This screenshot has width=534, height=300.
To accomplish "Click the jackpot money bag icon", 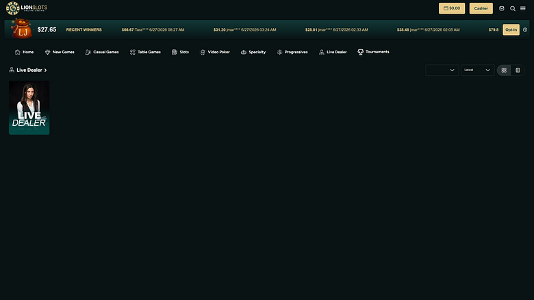I will (21, 29).
